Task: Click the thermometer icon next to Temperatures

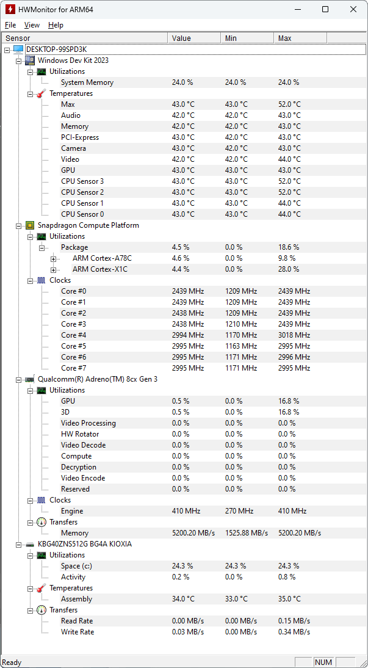Action: [x=40, y=93]
